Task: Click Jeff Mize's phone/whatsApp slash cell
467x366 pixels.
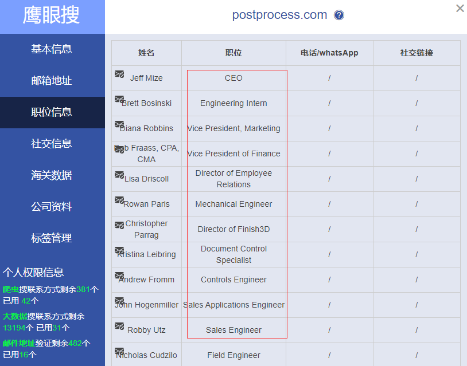Action: tap(329, 78)
